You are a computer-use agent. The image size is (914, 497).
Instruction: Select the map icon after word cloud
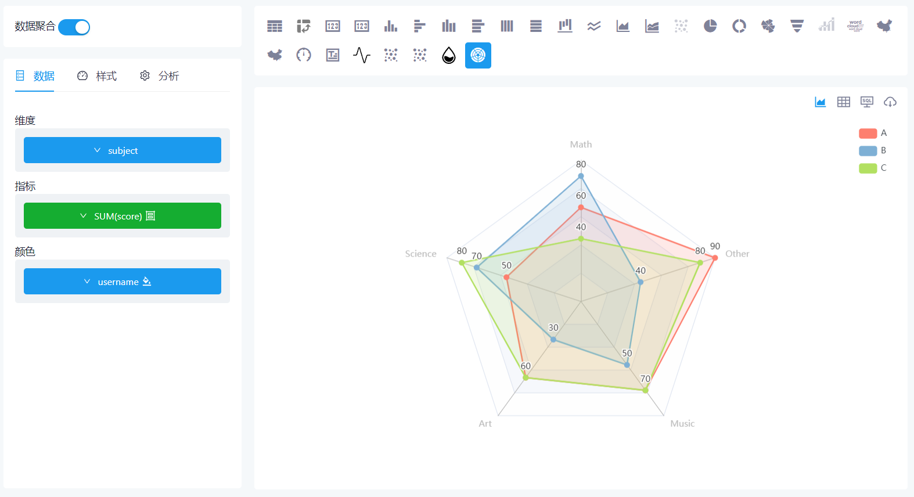click(x=884, y=26)
